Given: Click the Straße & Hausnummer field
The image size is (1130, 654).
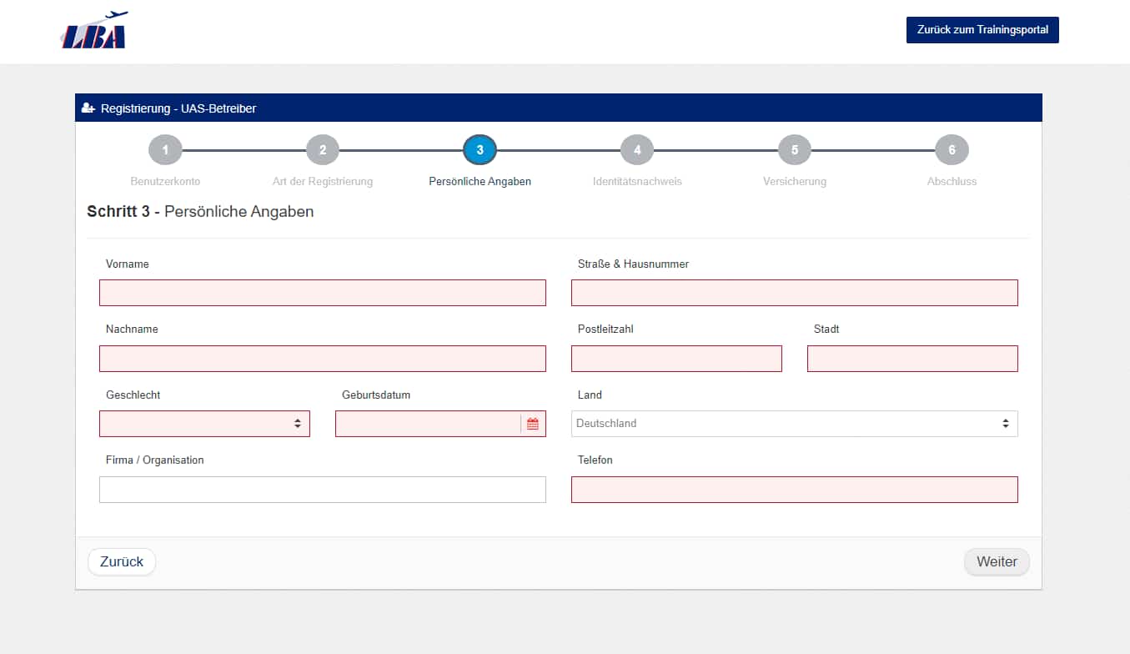Looking at the screenshot, I should [x=795, y=293].
